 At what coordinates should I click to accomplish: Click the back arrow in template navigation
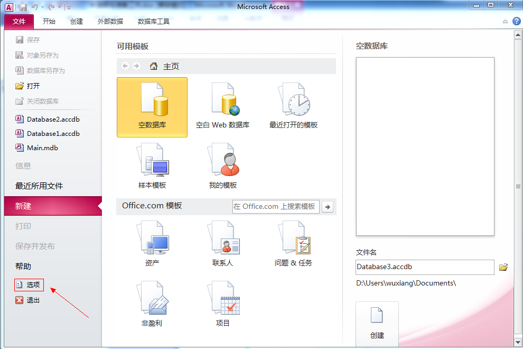click(x=125, y=66)
